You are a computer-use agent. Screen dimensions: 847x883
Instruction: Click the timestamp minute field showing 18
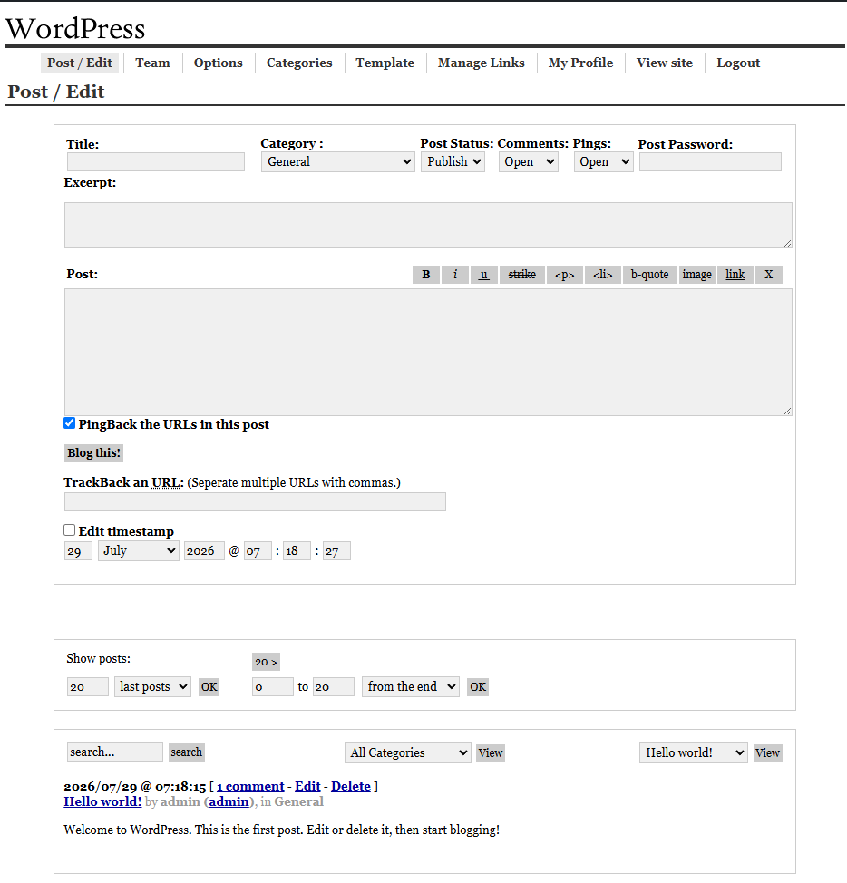pos(297,551)
